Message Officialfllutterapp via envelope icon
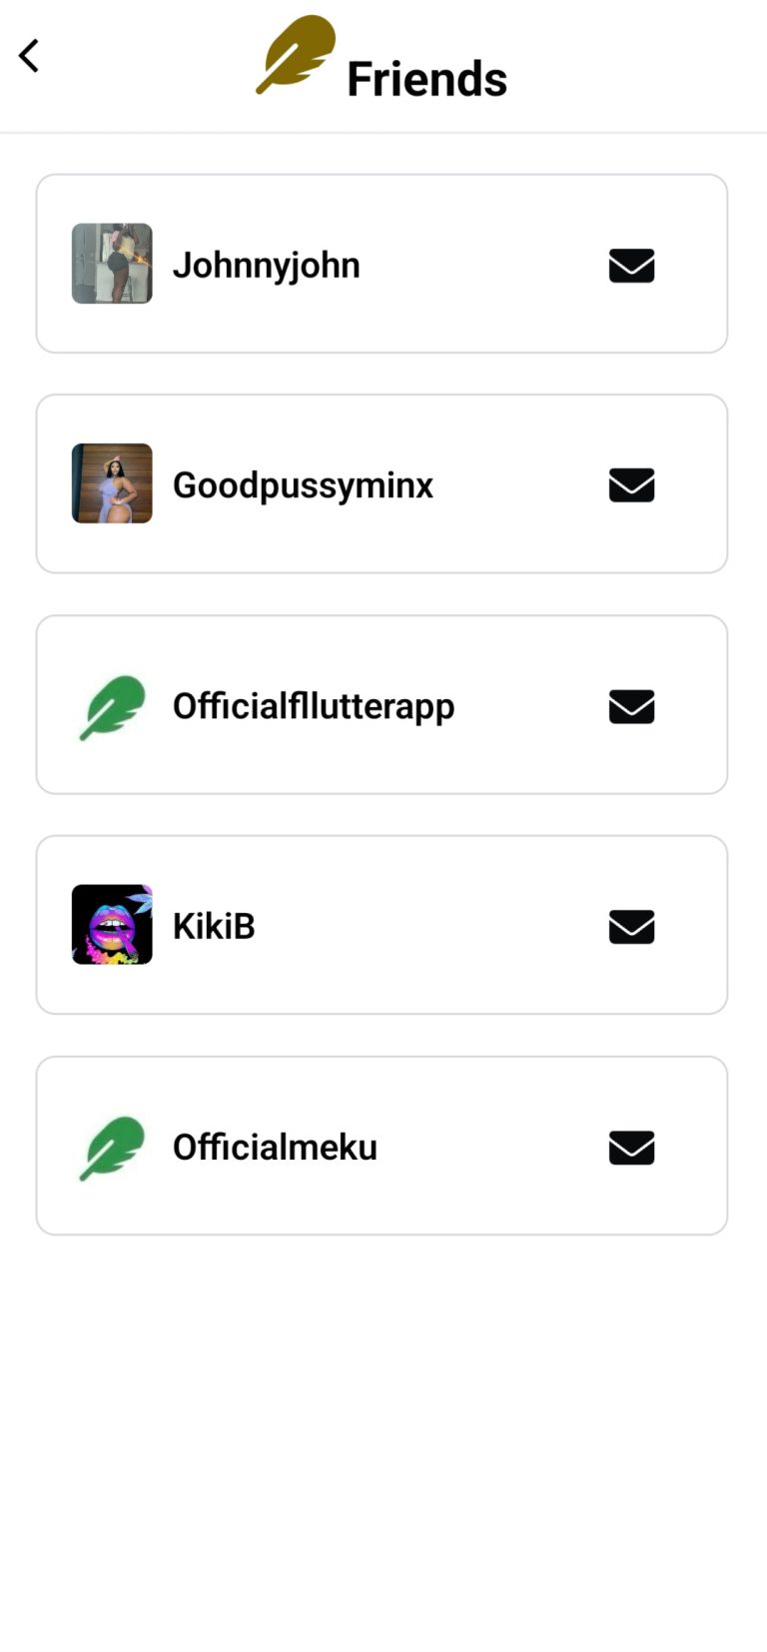The height and width of the screenshot is (1652, 767). pyautogui.click(x=631, y=706)
